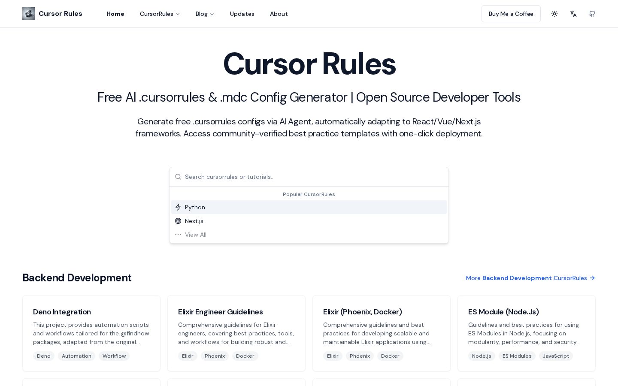Open the Elixir (Phoenix, Docker) card
This screenshot has width=618, height=386.
click(382, 333)
